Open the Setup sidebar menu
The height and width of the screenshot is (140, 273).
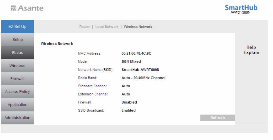point(18,40)
